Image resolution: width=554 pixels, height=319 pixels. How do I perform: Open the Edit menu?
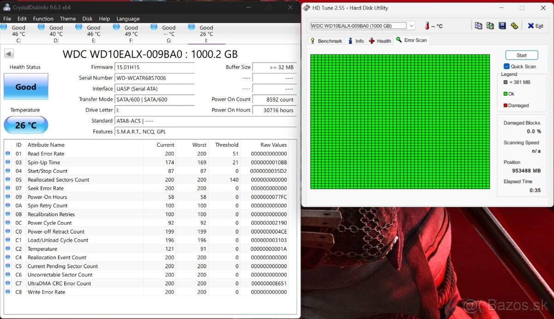click(x=22, y=19)
